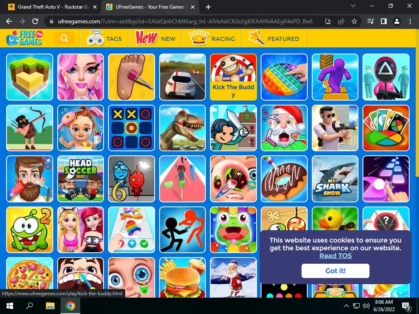This screenshot has width=419, height=314.
Task: Open the Santa beard shaving game
Action: click(x=284, y=128)
